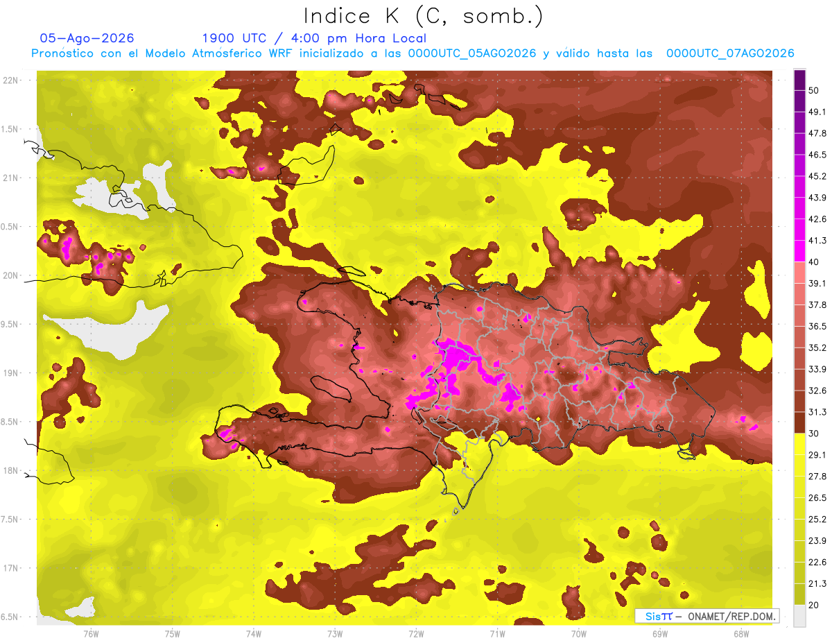Click the colorbar value "39.1"
Viewport: 832px width, 643px height.
tap(817, 283)
